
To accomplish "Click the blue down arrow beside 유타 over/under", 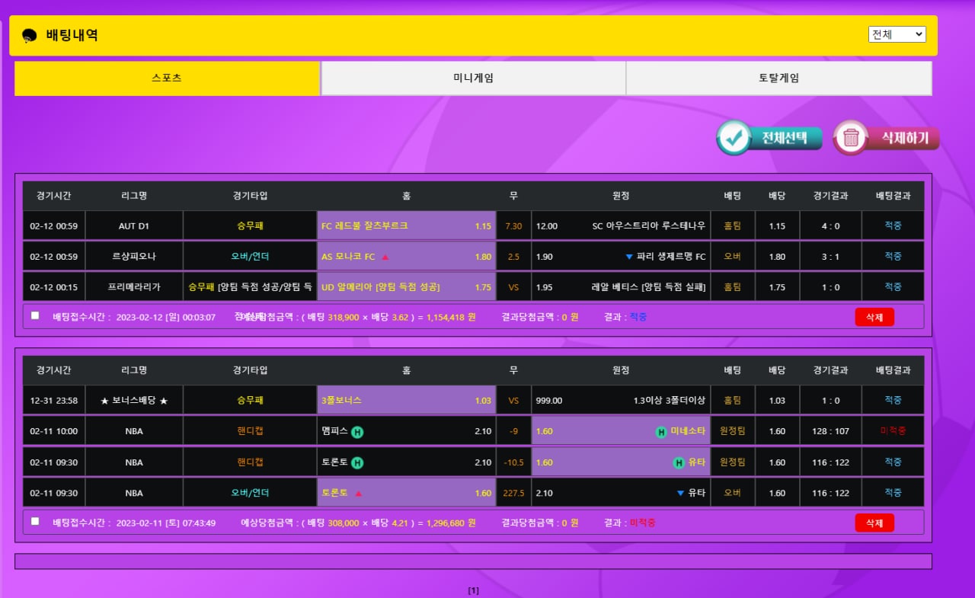I will 680,494.
